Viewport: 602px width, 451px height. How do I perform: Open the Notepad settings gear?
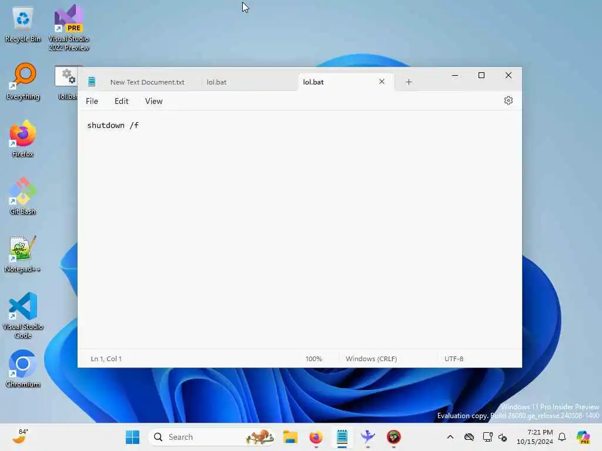(509, 101)
